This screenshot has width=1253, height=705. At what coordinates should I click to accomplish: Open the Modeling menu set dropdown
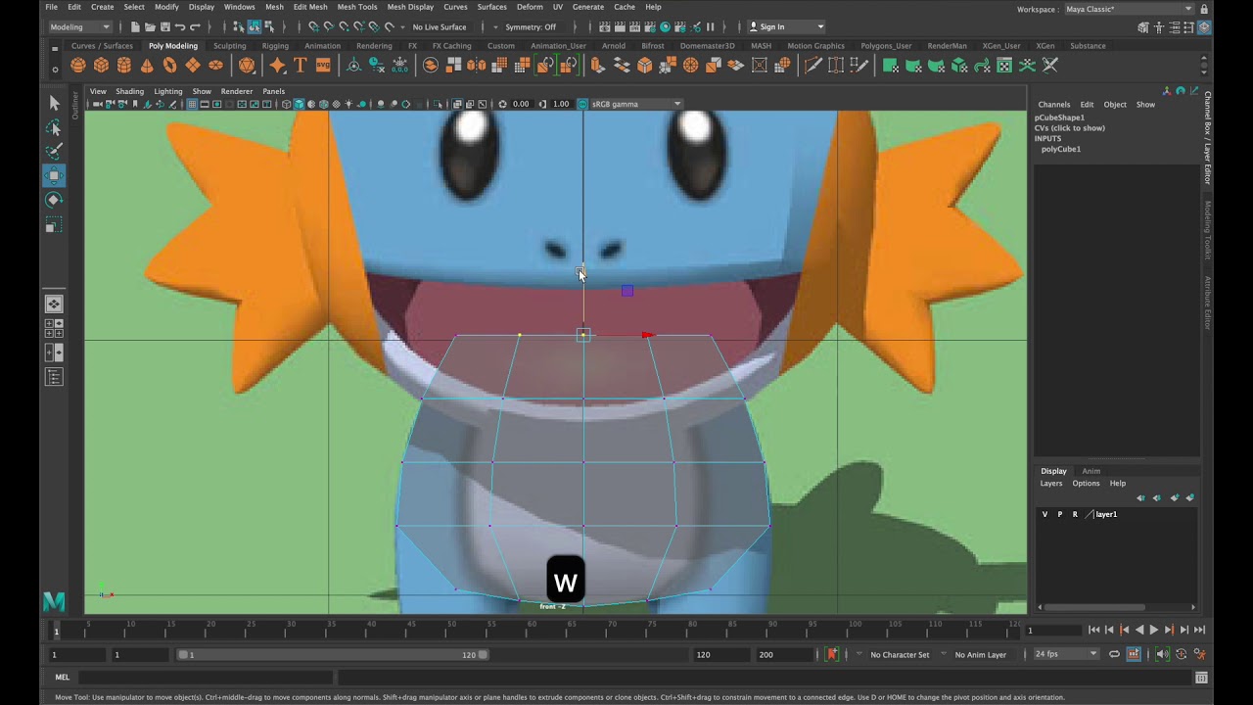pos(80,26)
